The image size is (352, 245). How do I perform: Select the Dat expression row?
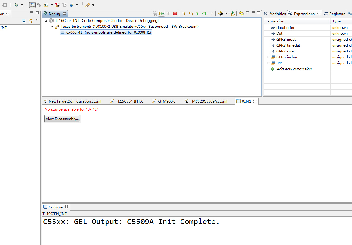307,33
